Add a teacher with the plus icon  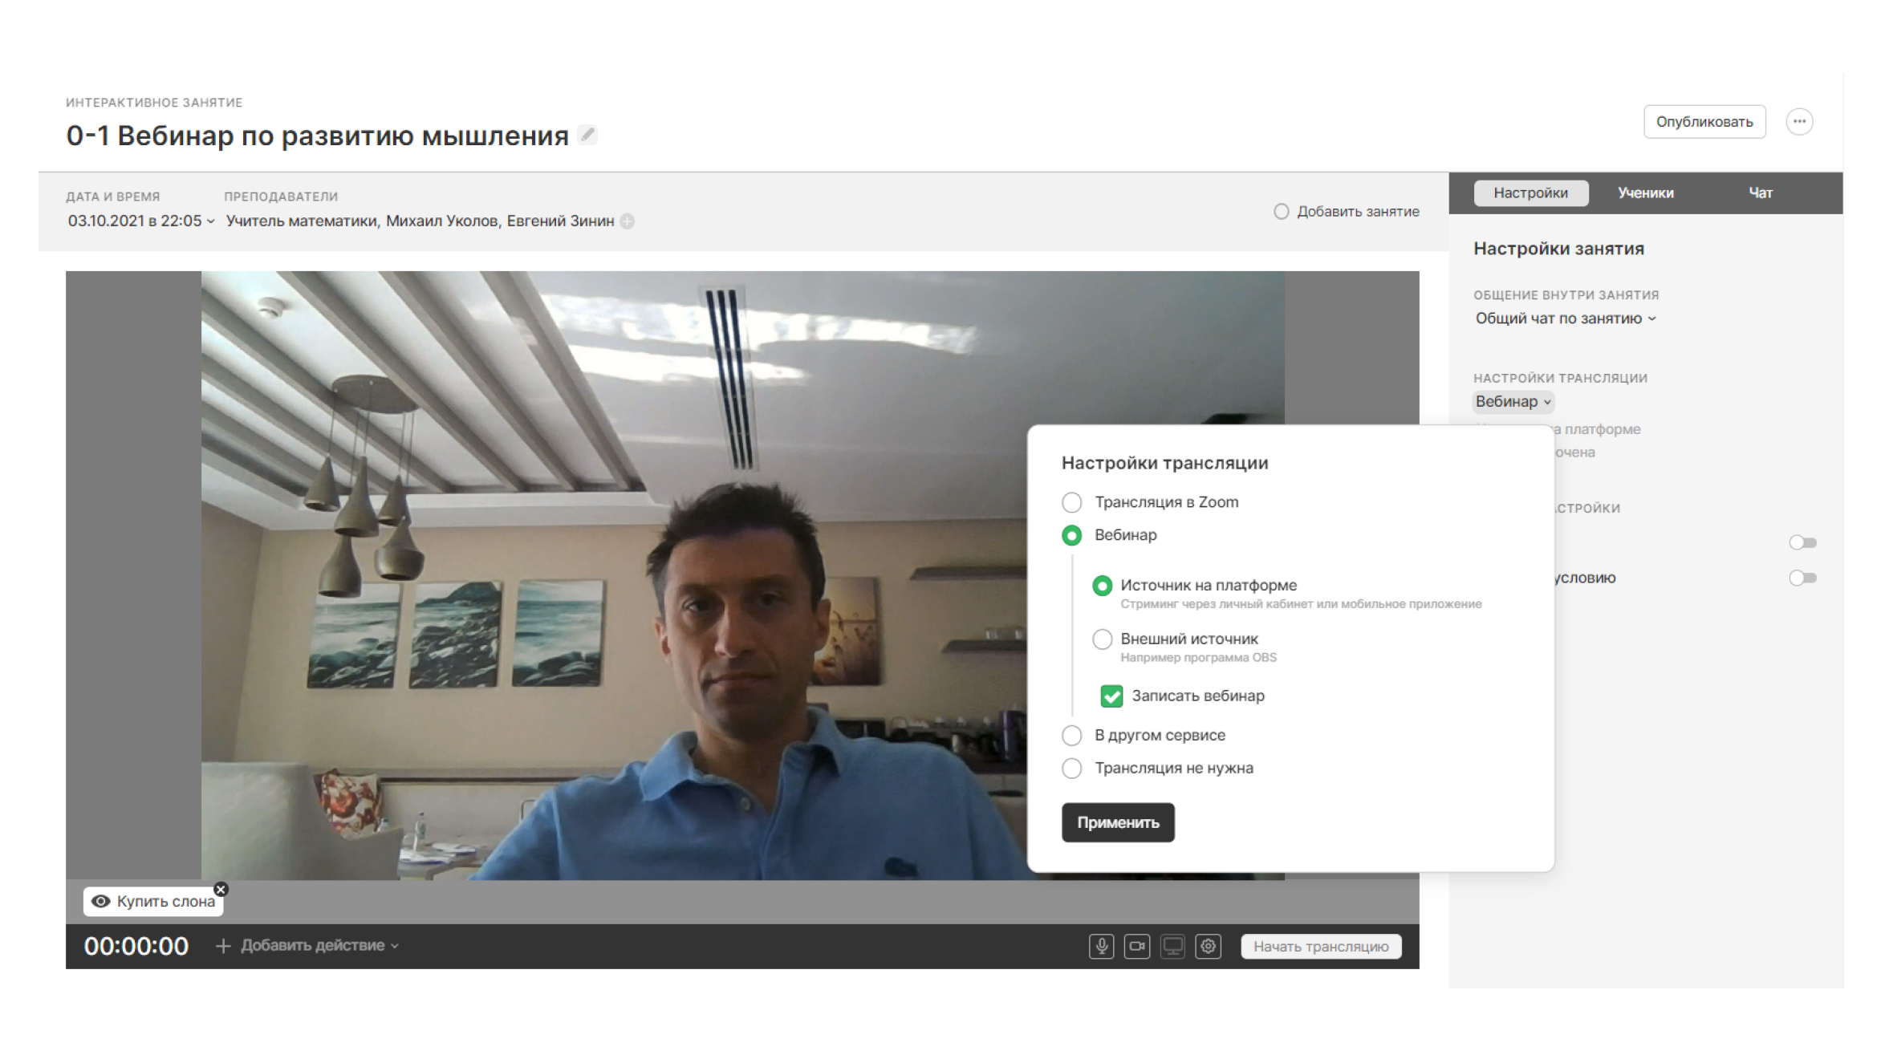coord(628,221)
